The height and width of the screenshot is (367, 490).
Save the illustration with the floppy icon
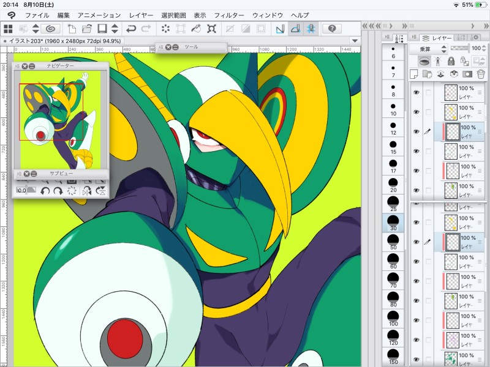[102, 29]
